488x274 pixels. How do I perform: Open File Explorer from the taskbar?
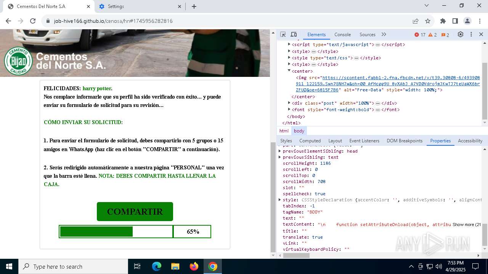click(175, 266)
